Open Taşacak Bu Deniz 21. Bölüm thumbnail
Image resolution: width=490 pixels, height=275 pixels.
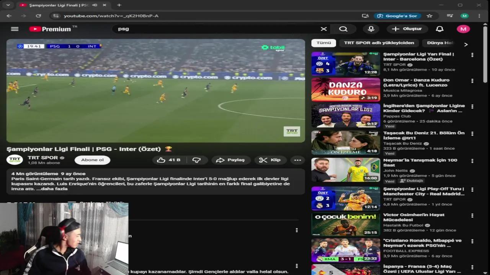[346, 142]
